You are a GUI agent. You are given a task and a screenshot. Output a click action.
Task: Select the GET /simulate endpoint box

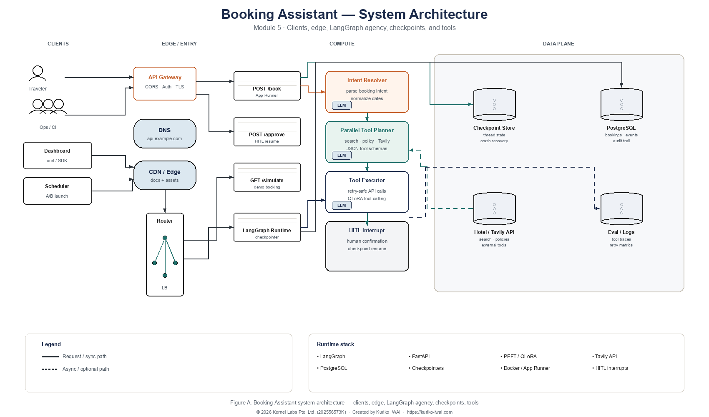(x=267, y=177)
